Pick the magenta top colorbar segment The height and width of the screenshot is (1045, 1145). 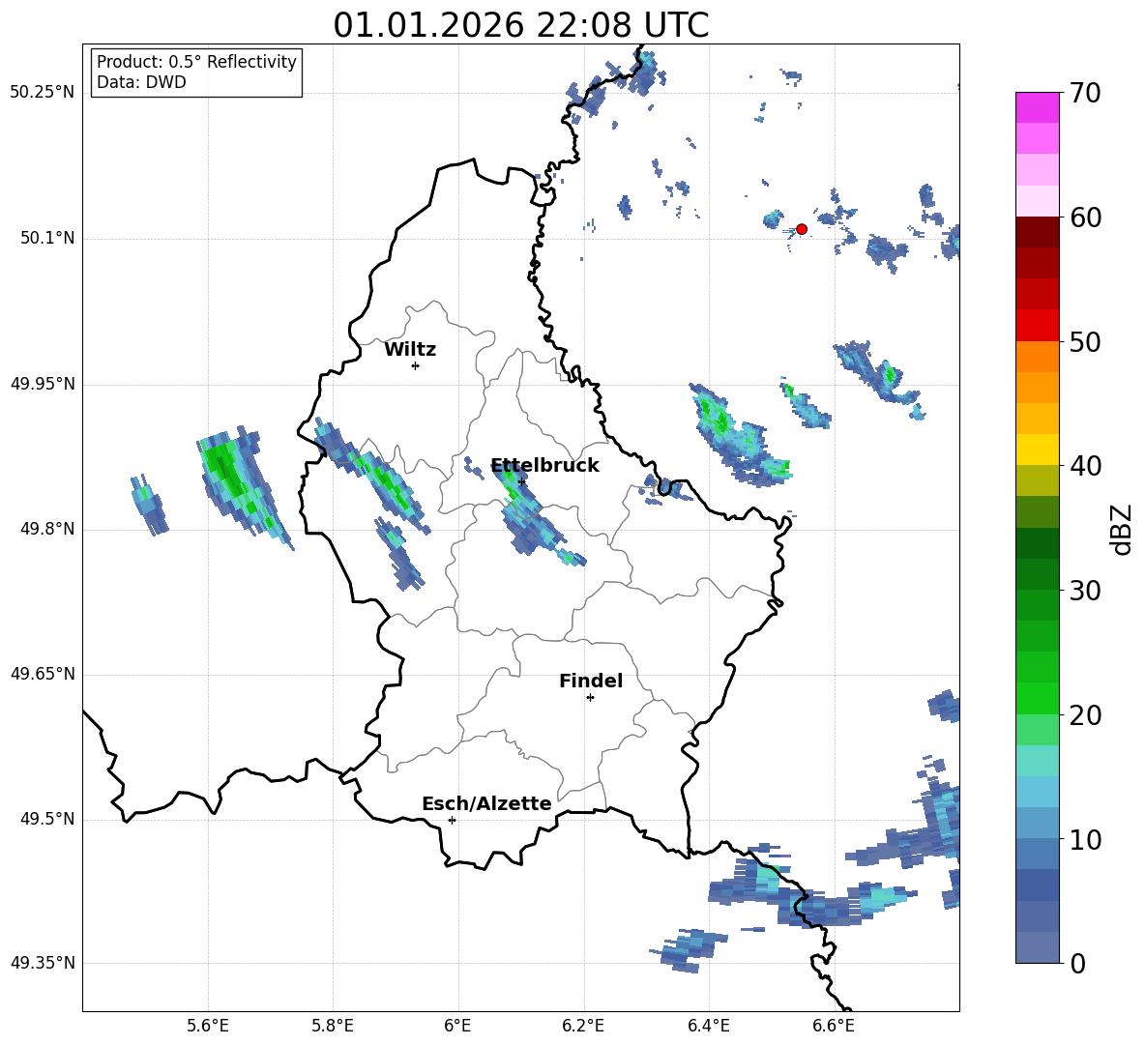click(1037, 107)
